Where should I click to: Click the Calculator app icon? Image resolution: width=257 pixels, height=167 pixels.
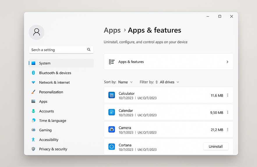tap(111, 95)
